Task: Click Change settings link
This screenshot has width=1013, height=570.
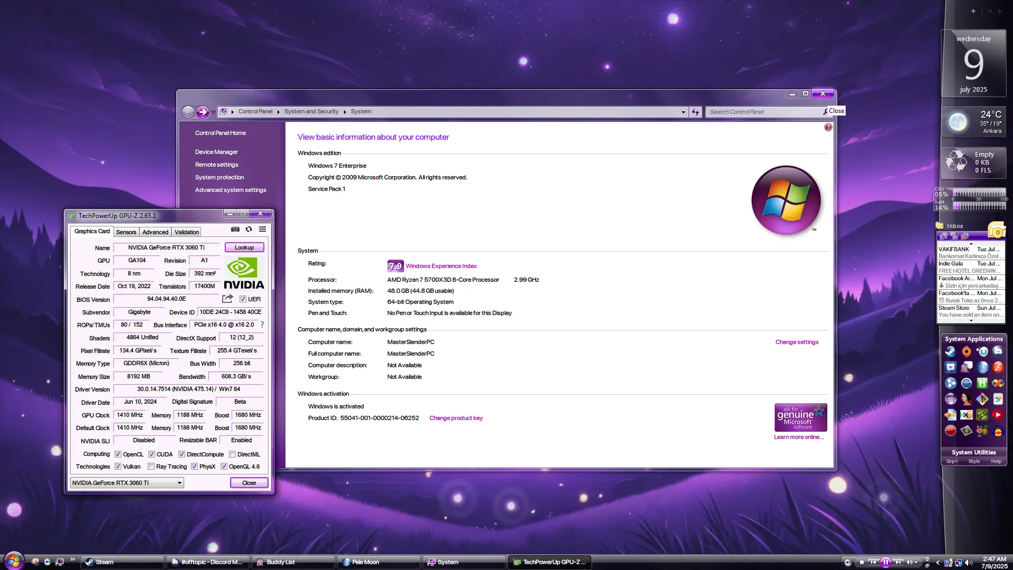Action: point(797,342)
